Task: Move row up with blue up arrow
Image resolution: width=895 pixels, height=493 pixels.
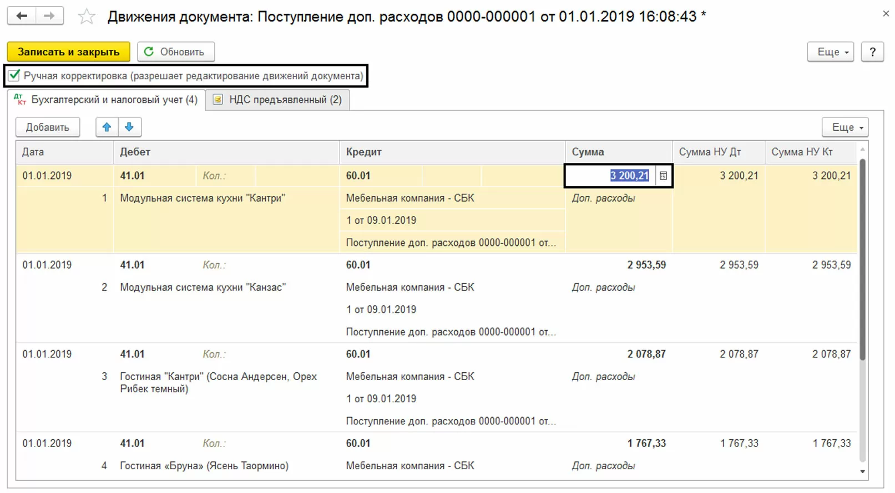Action: 107,127
